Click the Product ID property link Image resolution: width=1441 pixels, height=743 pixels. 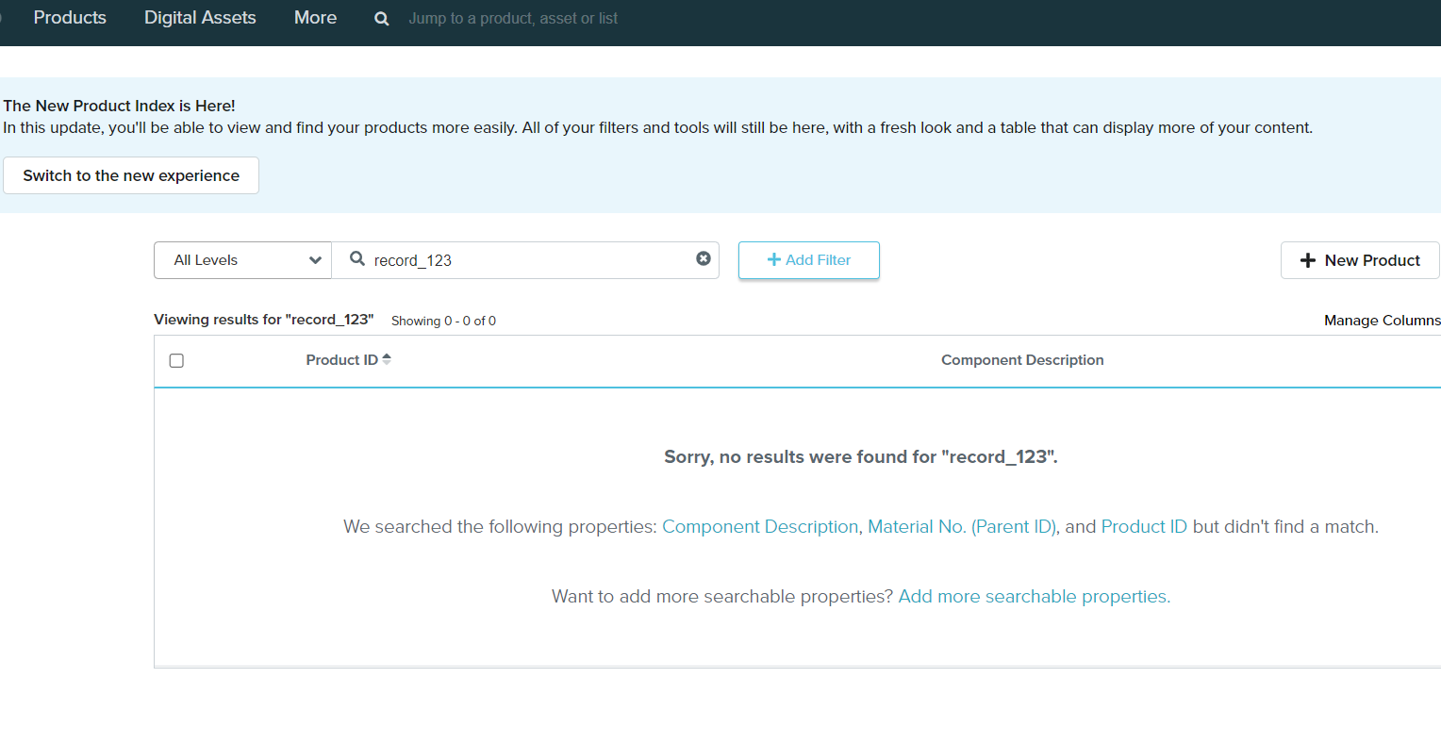(x=1143, y=527)
